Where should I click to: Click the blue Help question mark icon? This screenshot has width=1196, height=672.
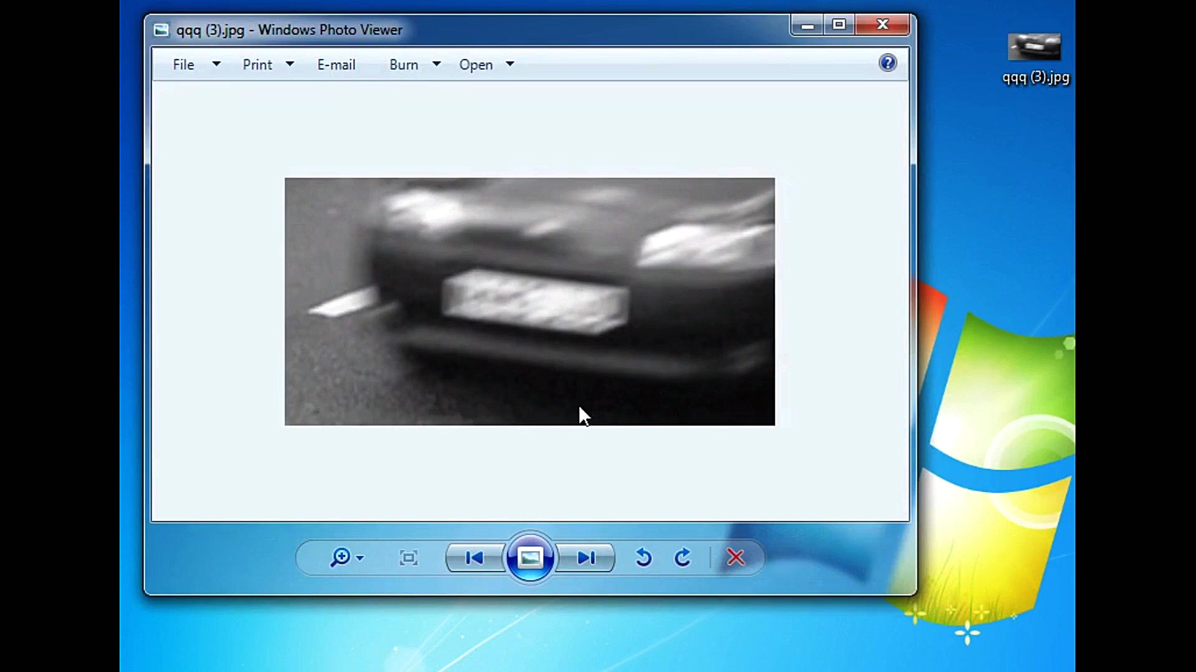coord(888,63)
